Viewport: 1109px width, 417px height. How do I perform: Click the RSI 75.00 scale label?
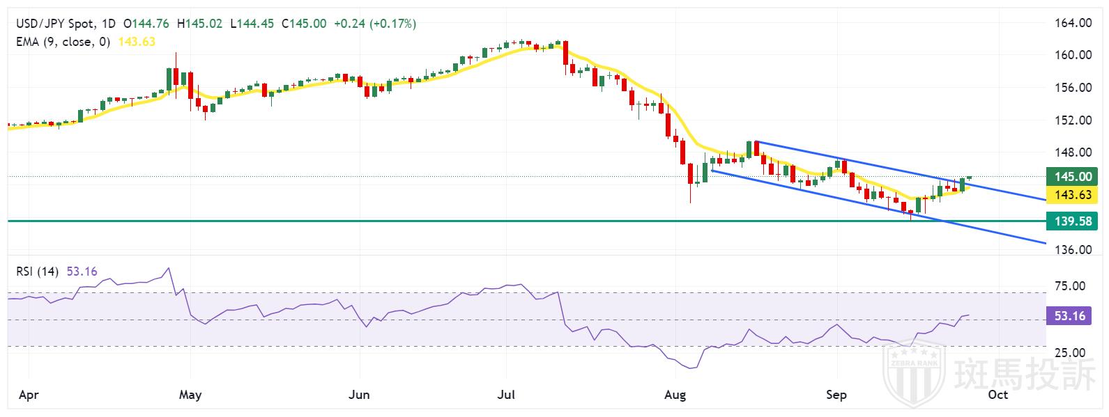(1070, 285)
